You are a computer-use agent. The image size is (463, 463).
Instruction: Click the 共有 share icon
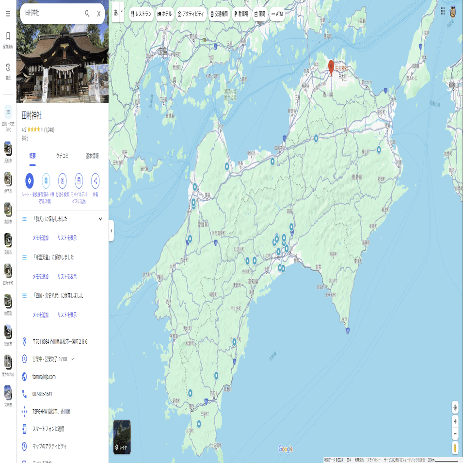pyautogui.click(x=96, y=181)
